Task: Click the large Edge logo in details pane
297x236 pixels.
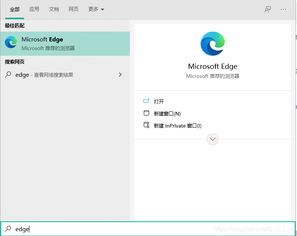Action: click(x=213, y=44)
